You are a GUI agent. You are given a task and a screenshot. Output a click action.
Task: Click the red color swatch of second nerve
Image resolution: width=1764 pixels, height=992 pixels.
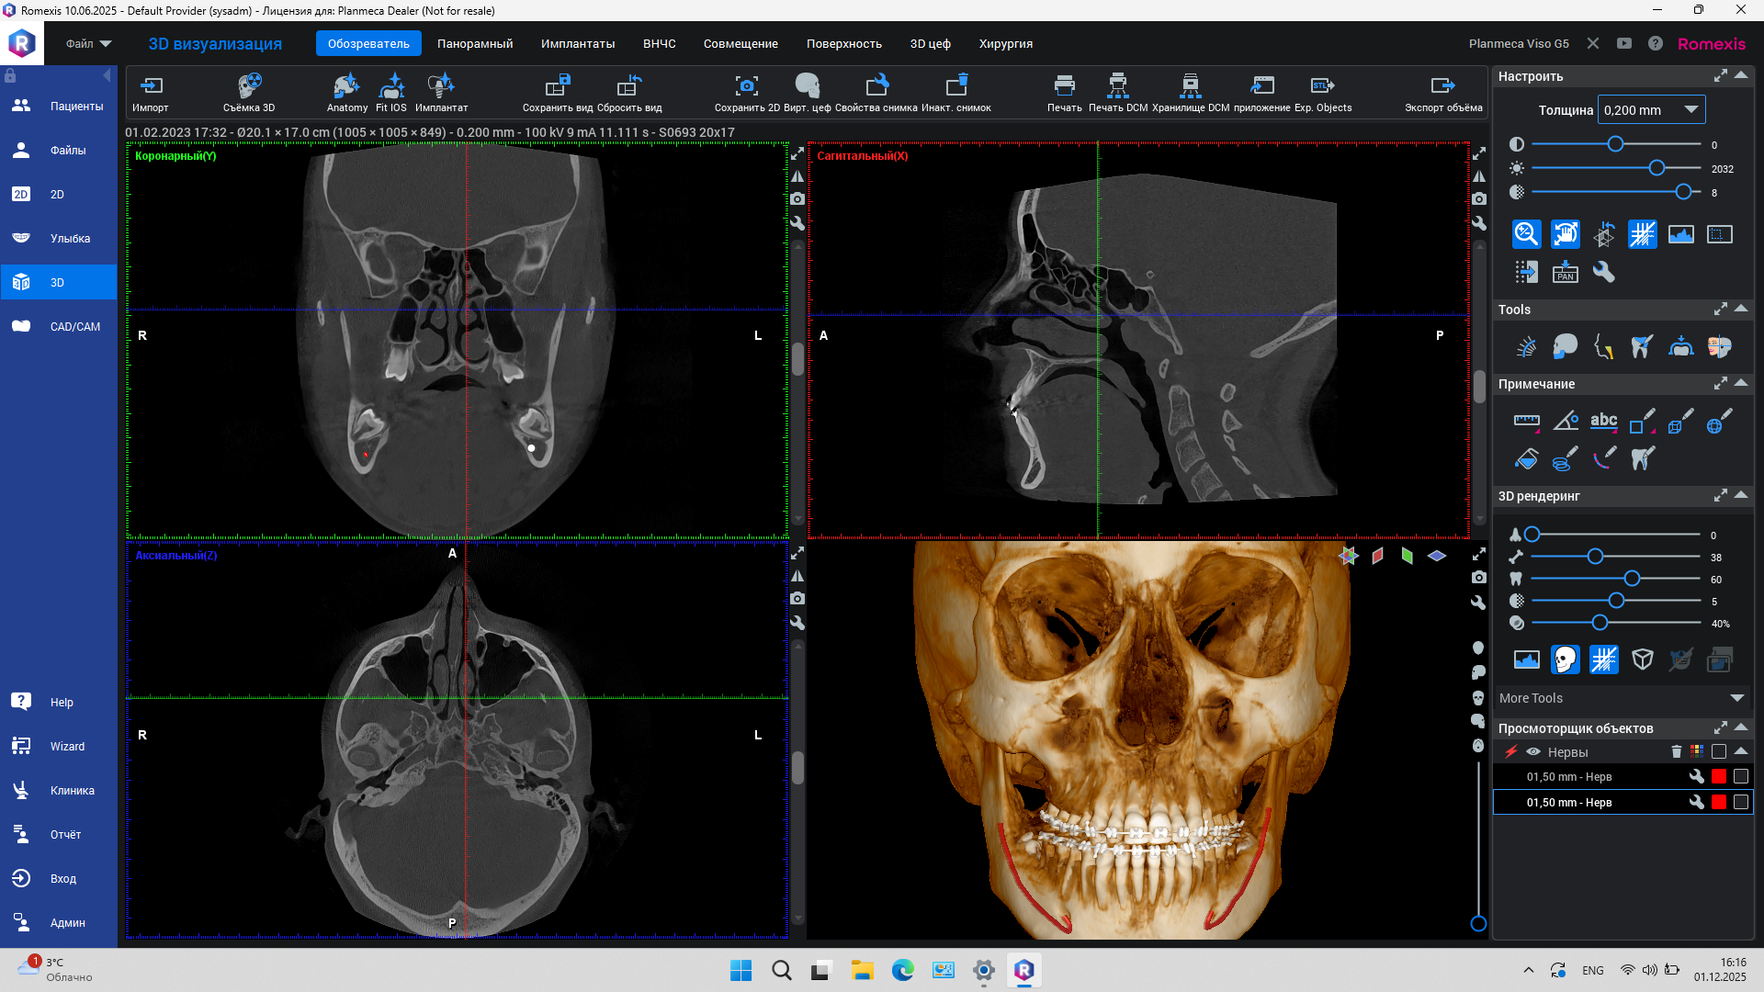(1719, 803)
